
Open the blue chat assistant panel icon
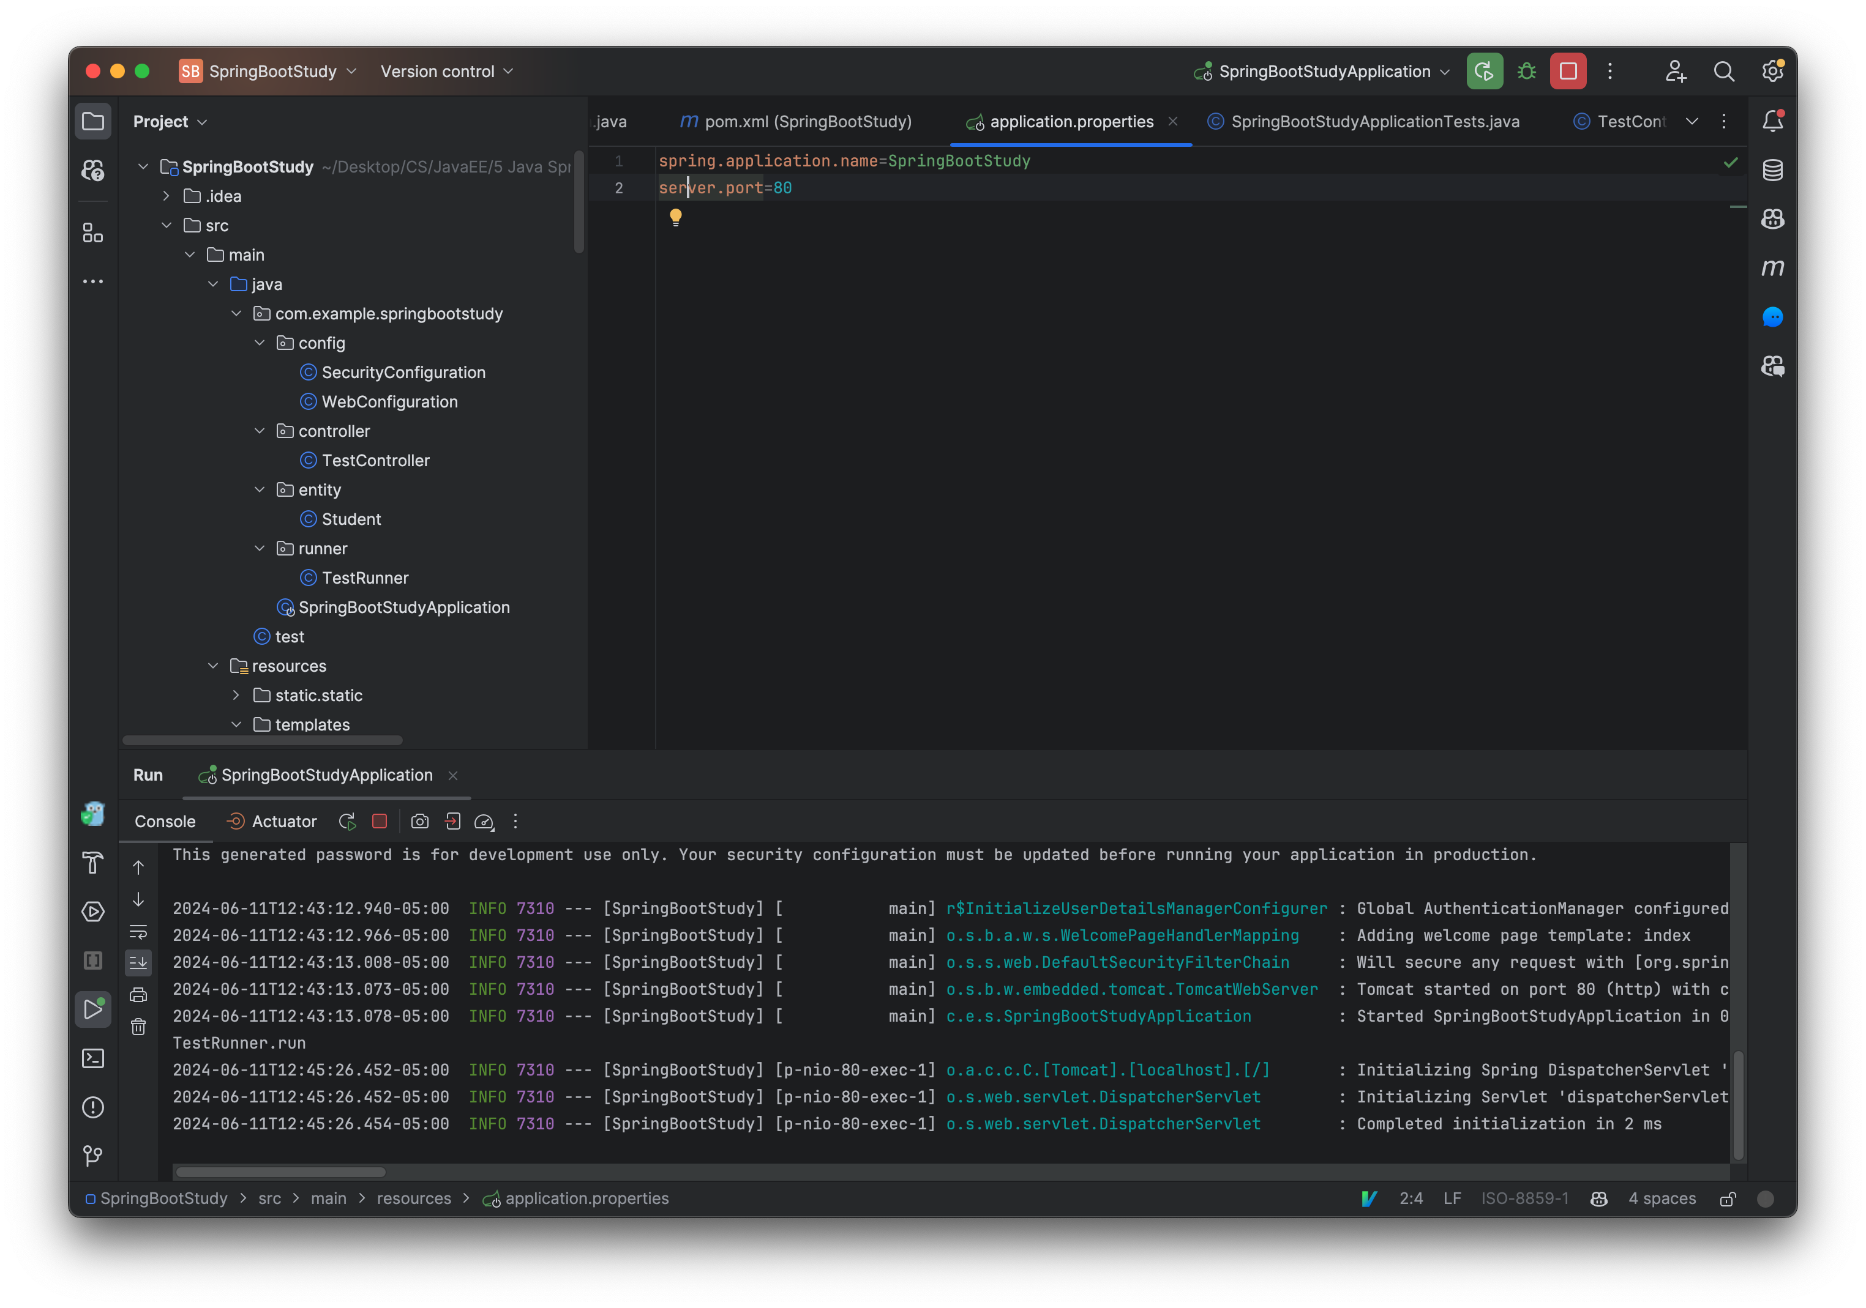coord(1772,317)
